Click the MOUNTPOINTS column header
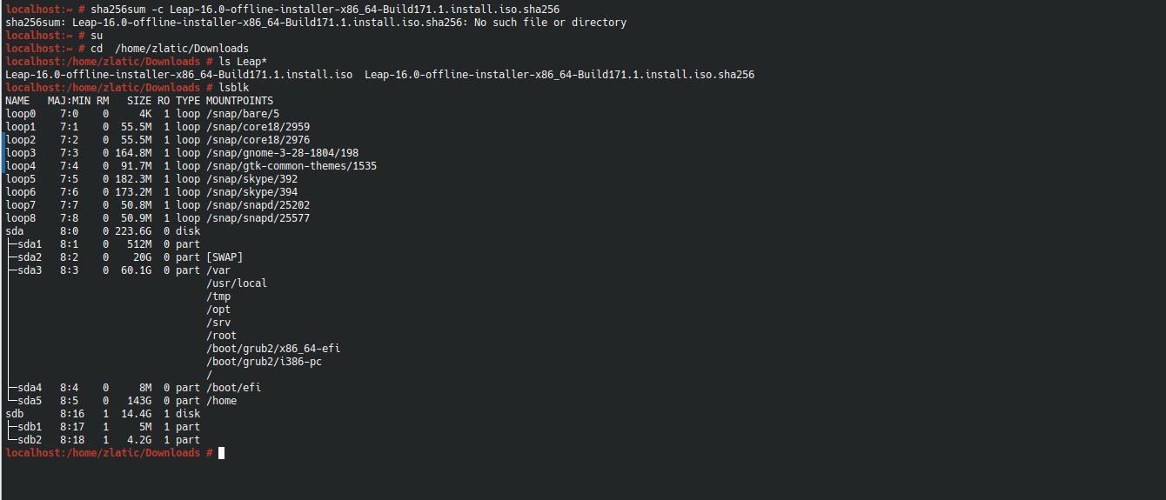 click(239, 101)
